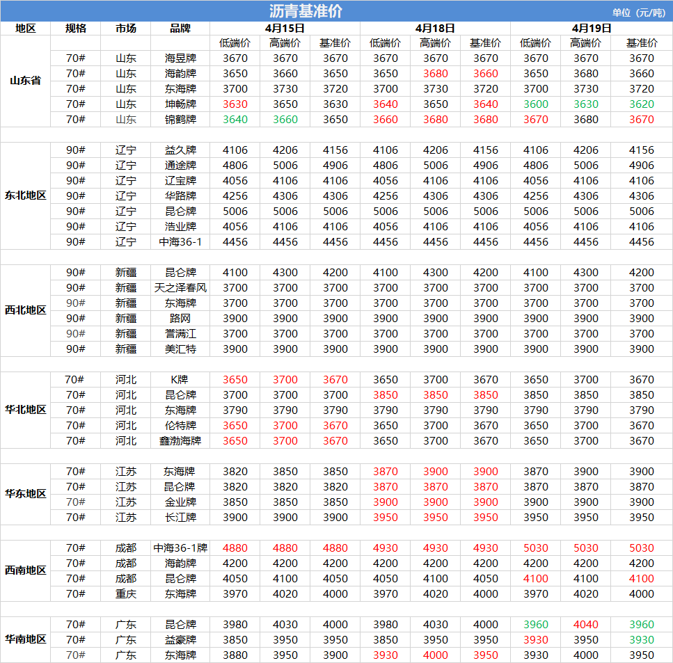This screenshot has height=663, width=673.
Task: Select the 地区 column header
Action: (x=25, y=29)
